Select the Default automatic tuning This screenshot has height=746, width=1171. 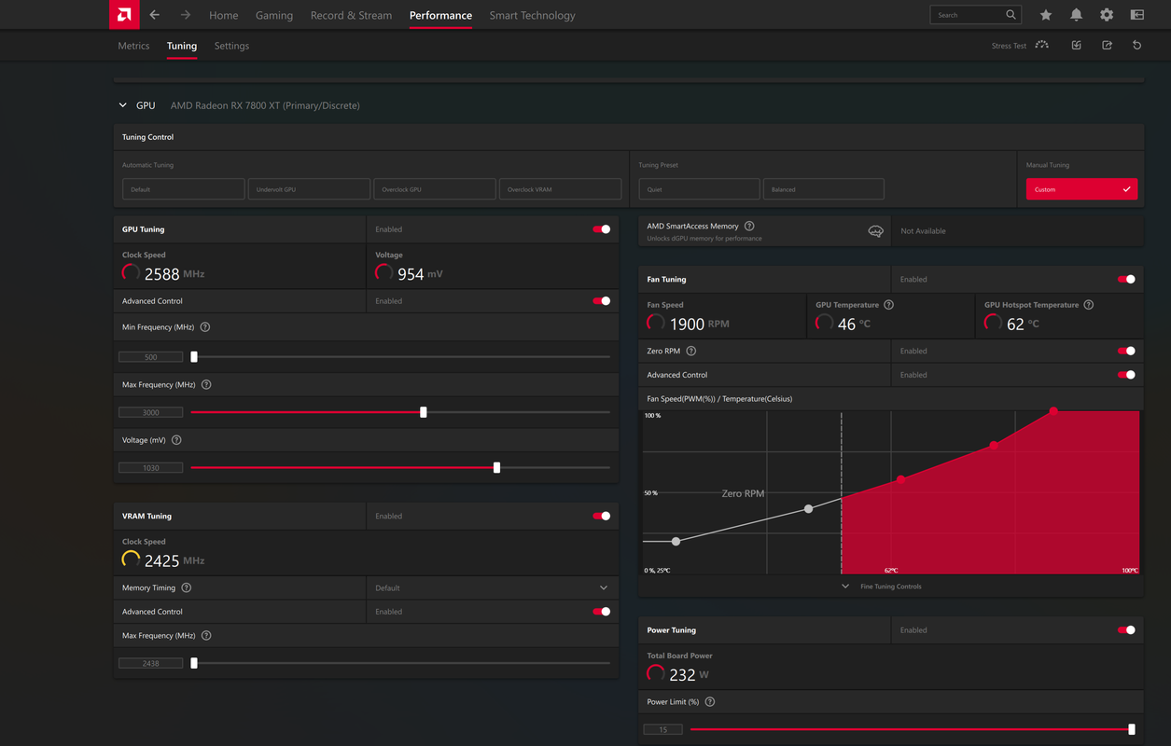184,189
